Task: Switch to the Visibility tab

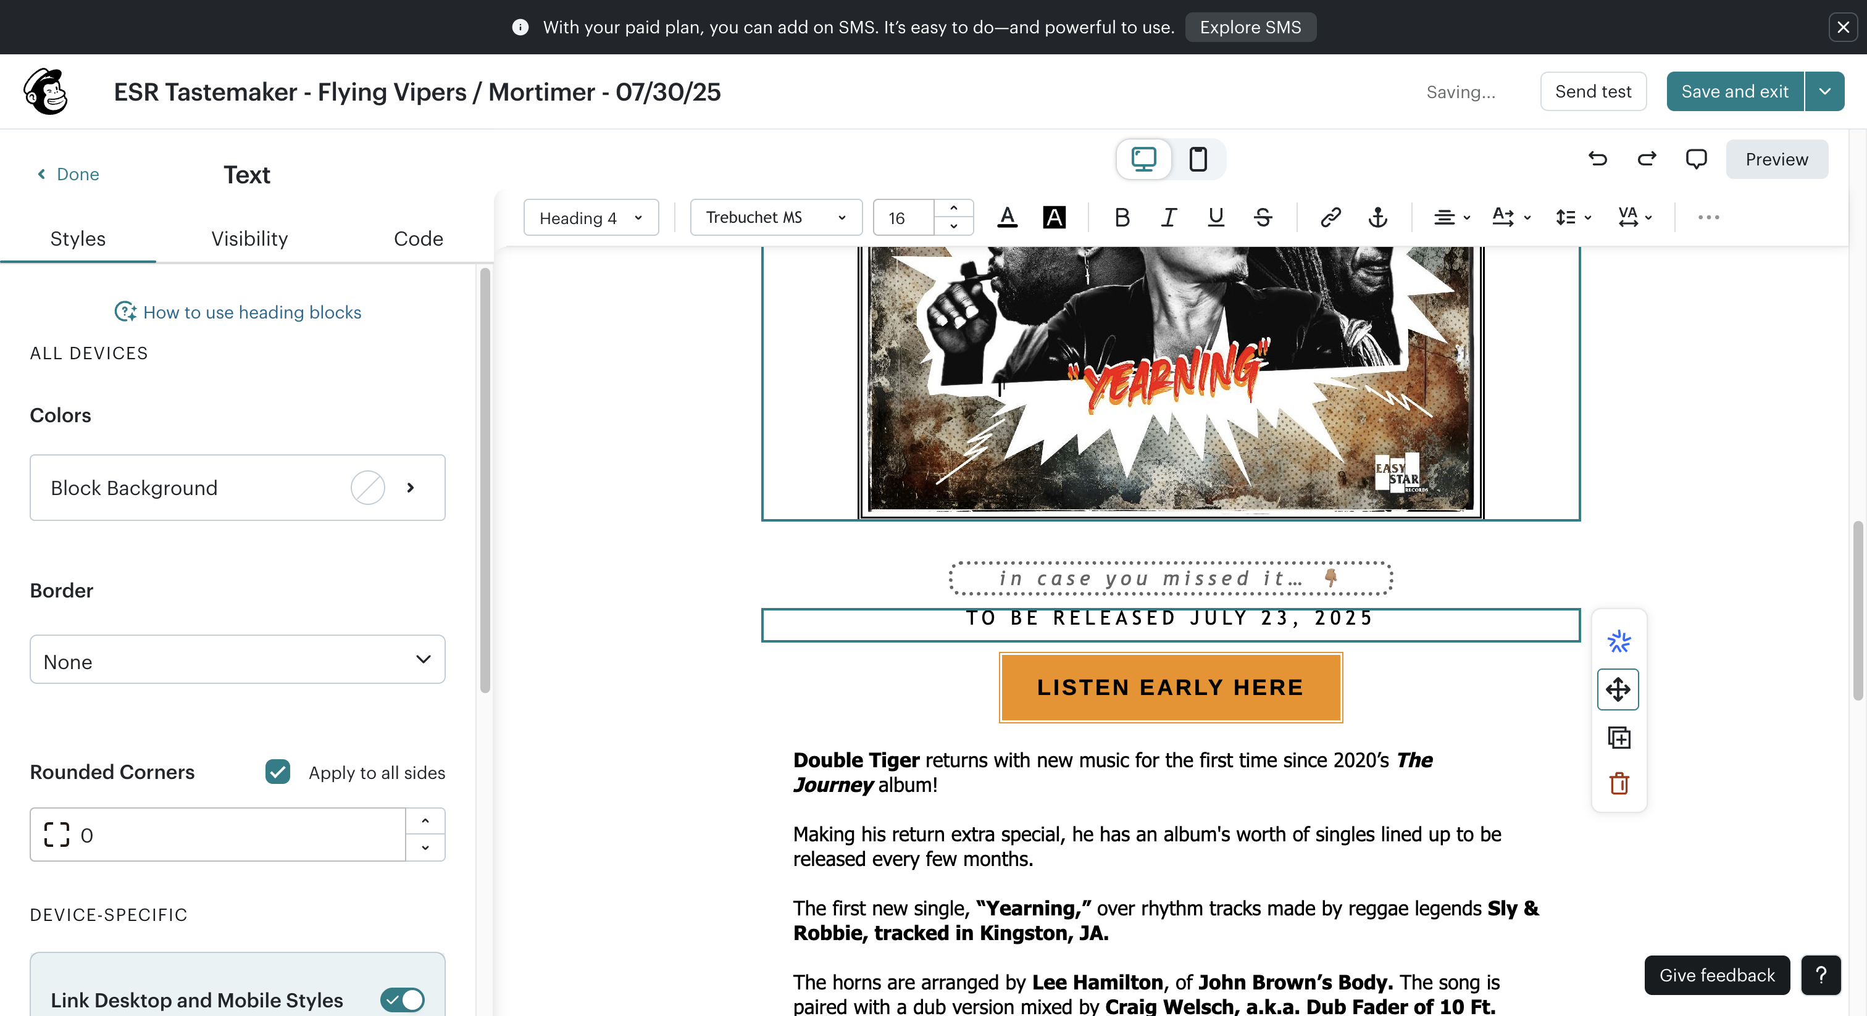Action: pos(249,238)
